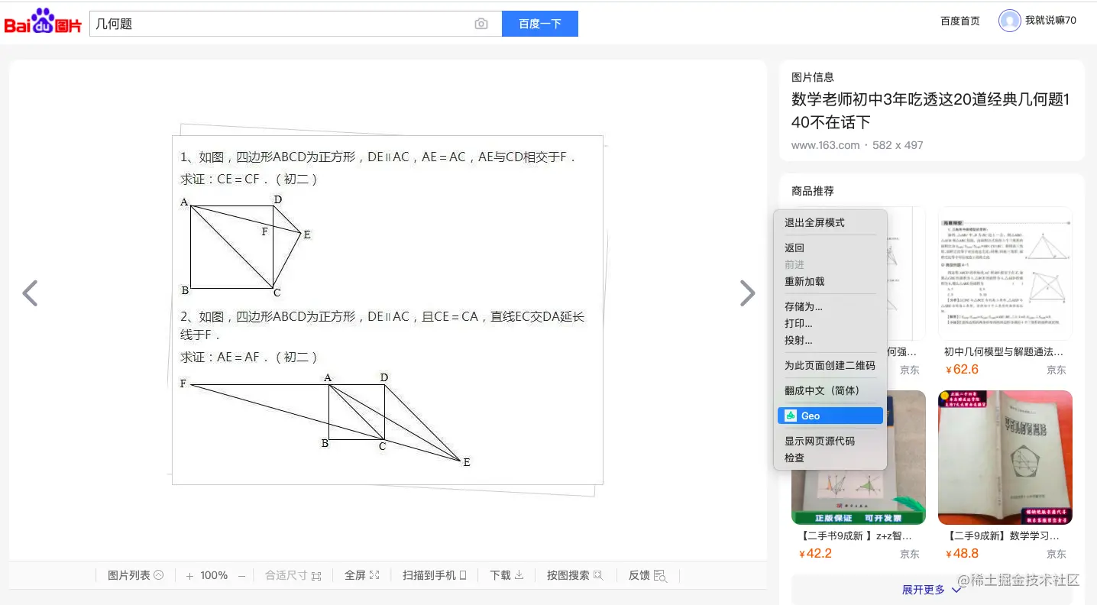The image size is (1097, 605).
Task: Choose 检查 to inspect the page
Action: click(x=794, y=458)
